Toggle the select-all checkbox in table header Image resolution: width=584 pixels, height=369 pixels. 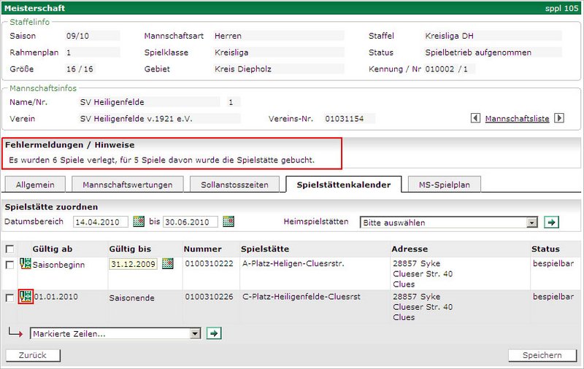pos(9,249)
